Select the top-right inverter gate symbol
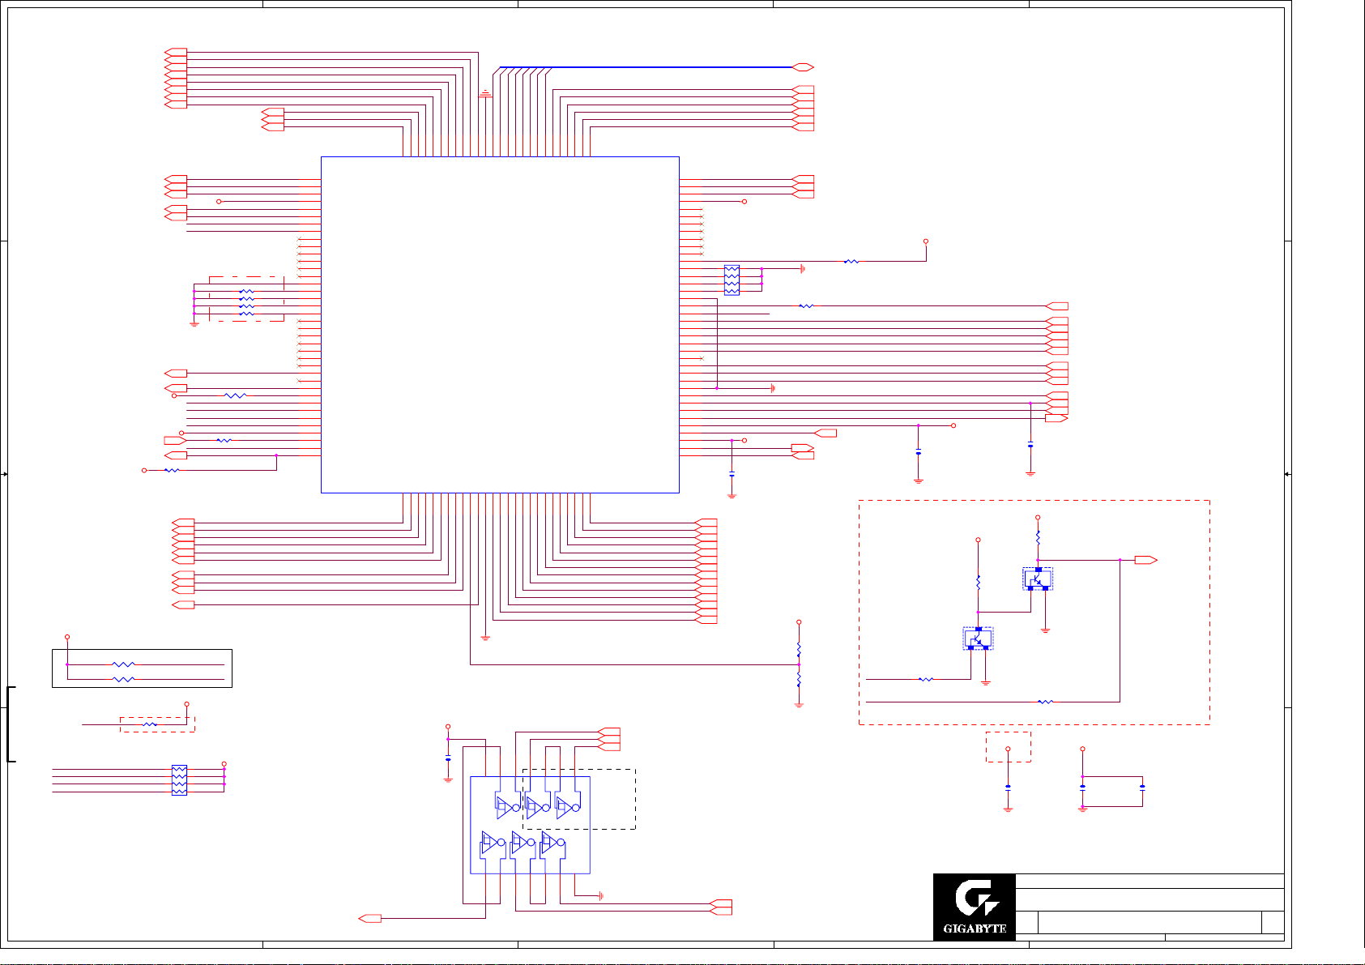The image size is (1365, 965). [x=568, y=806]
